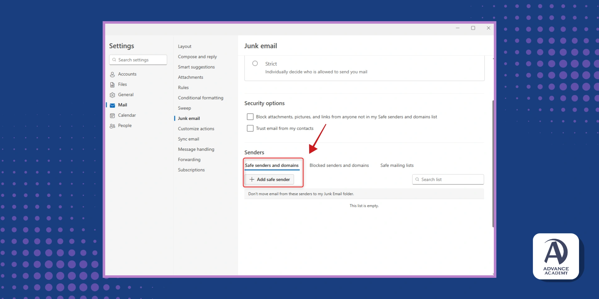Click the Security options heading
Screen dimensions: 599x299
(264, 103)
